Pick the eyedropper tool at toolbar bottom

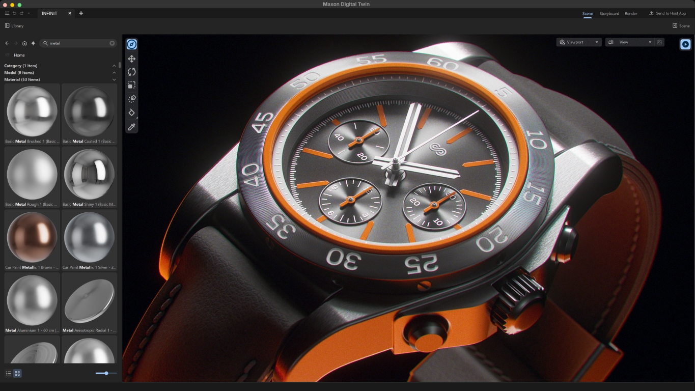[x=131, y=127]
